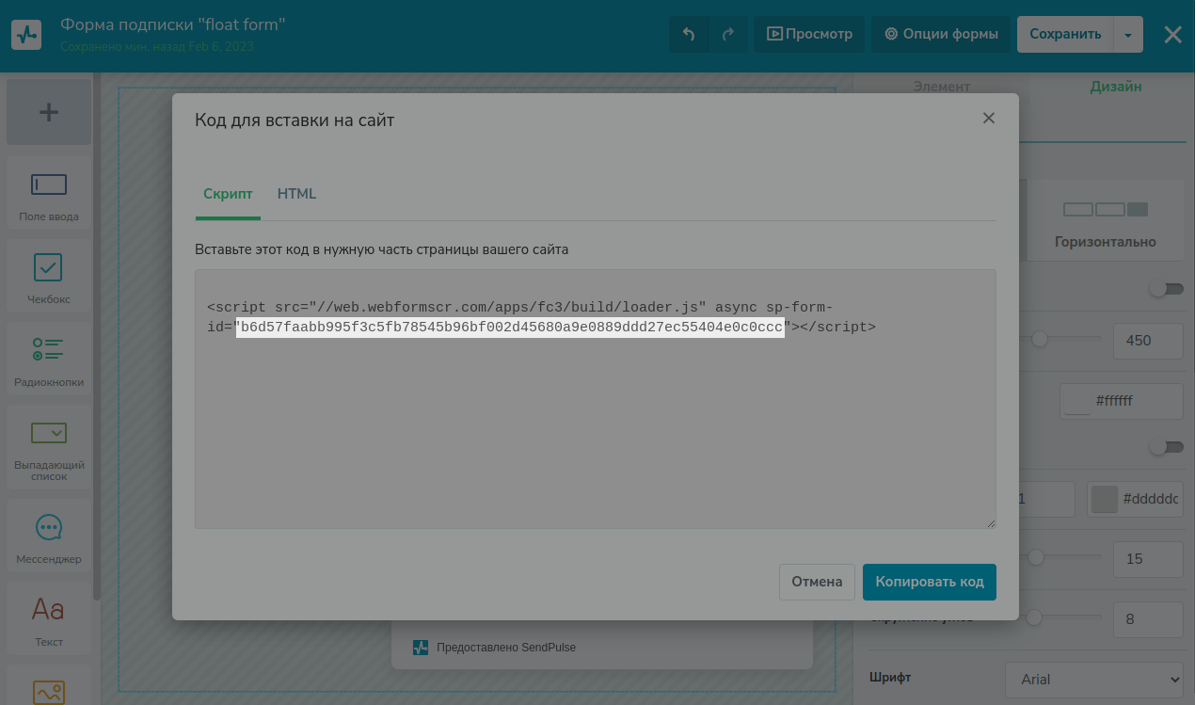Select the image element icon
Viewport: 1195px width, 705px height.
pos(49,692)
